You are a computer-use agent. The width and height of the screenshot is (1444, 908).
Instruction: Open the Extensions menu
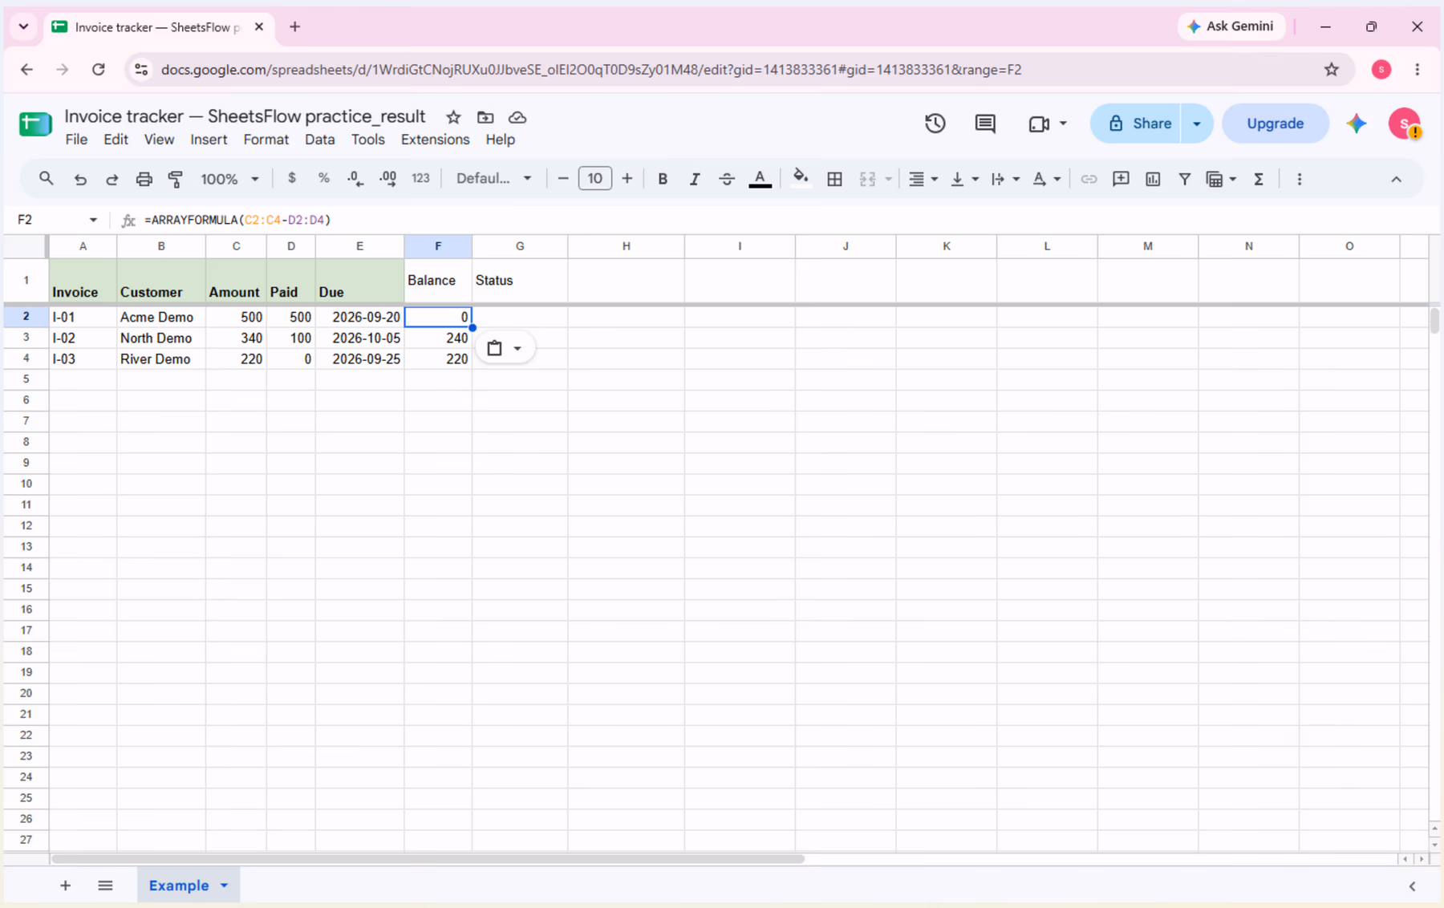[x=435, y=140]
